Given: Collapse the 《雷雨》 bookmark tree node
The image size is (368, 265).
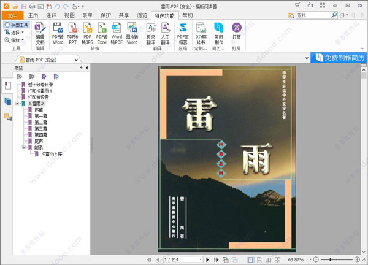Looking at the screenshot, I should pos(17,103).
